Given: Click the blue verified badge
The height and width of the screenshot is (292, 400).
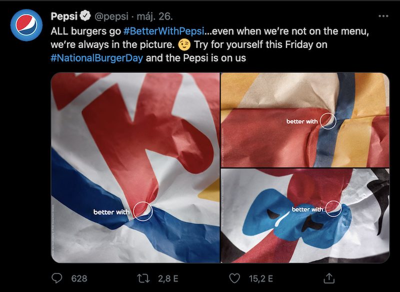Looking at the screenshot, I should [85, 16].
